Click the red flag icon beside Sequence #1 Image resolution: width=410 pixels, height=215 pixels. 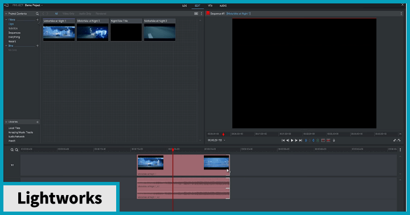pyautogui.click(x=208, y=13)
